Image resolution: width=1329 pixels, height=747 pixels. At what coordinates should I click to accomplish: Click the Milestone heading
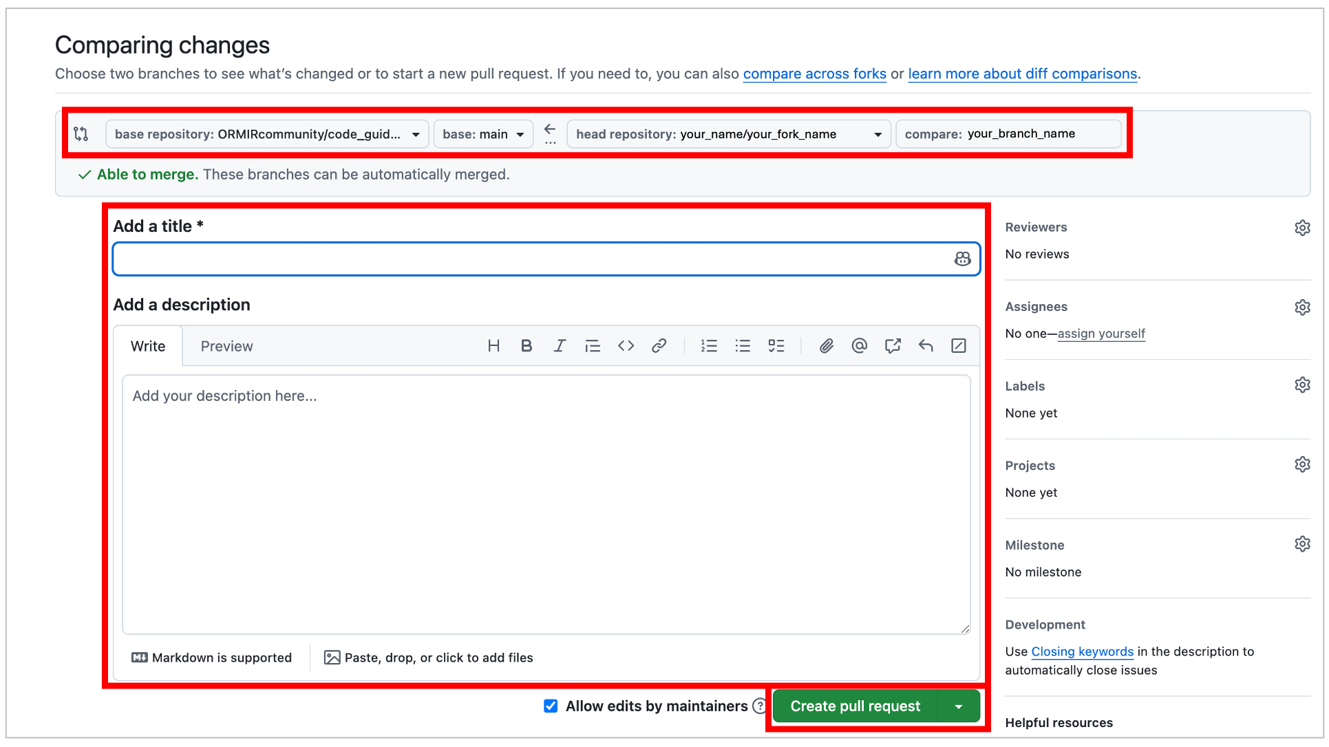(1034, 545)
